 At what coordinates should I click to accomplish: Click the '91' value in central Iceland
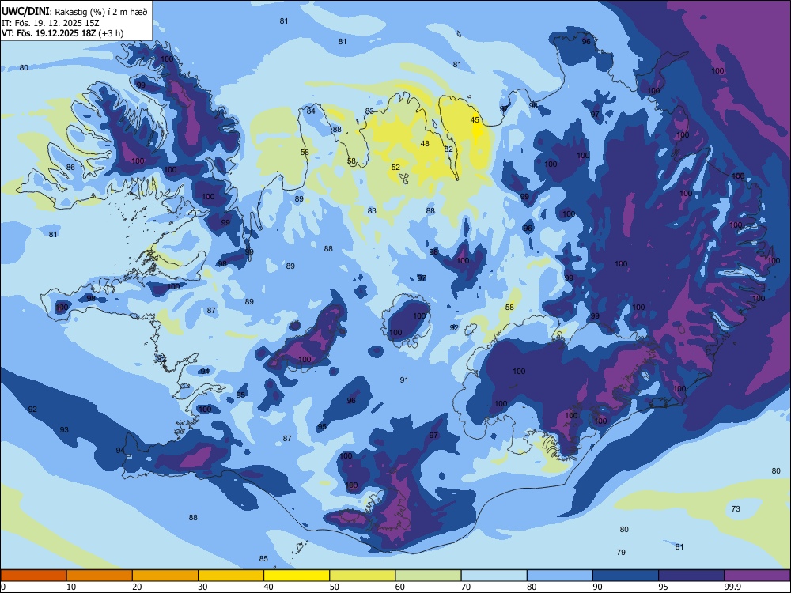tap(404, 380)
